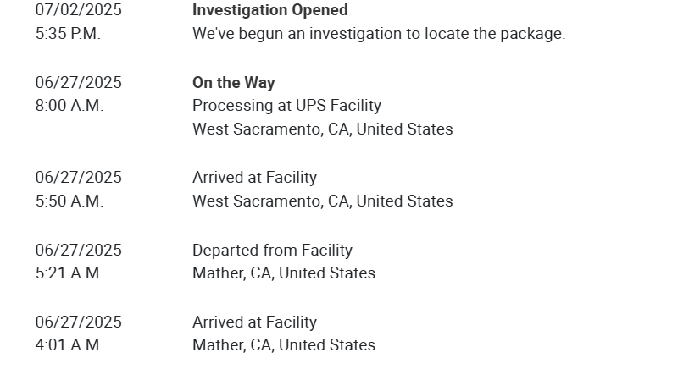Click the "On the Way" status heading

pyautogui.click(x=233, y=82)
